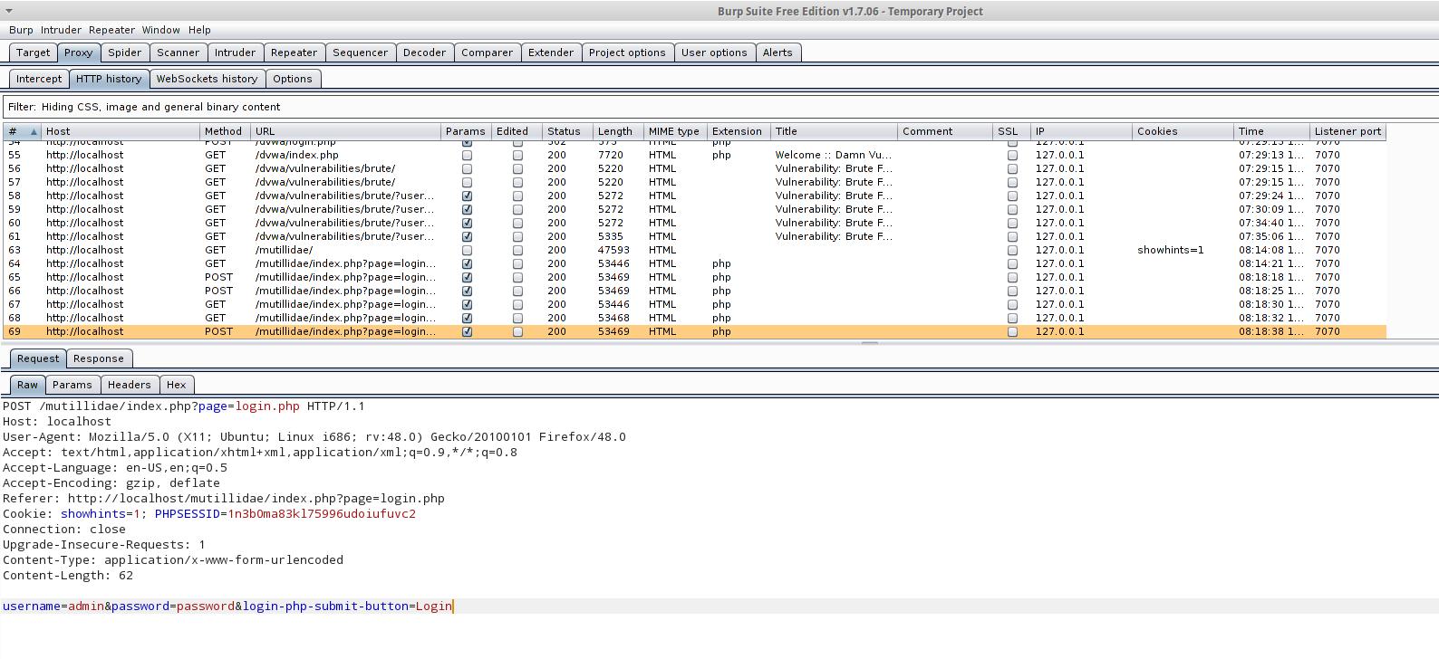Sort history by Method column header
The width and height of the screenshot is (1439, 659).
[223, 131]
